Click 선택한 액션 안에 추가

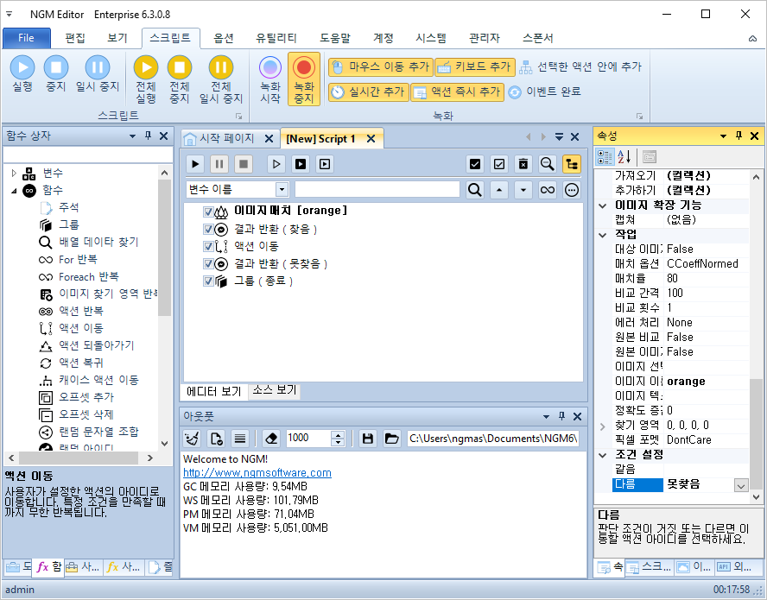coord(580,67)
